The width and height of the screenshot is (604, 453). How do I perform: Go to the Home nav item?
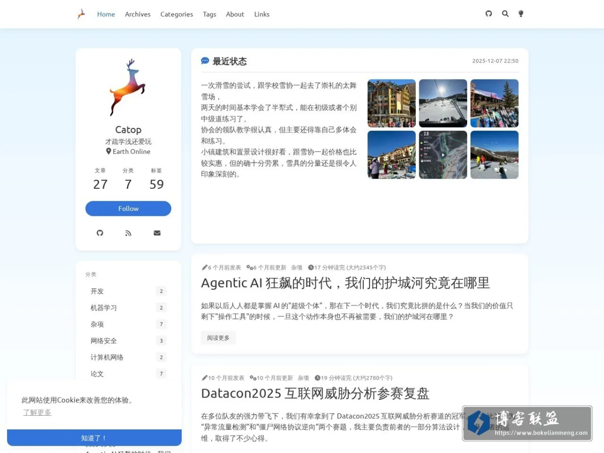pyautogui.click(x=106, y=14)
